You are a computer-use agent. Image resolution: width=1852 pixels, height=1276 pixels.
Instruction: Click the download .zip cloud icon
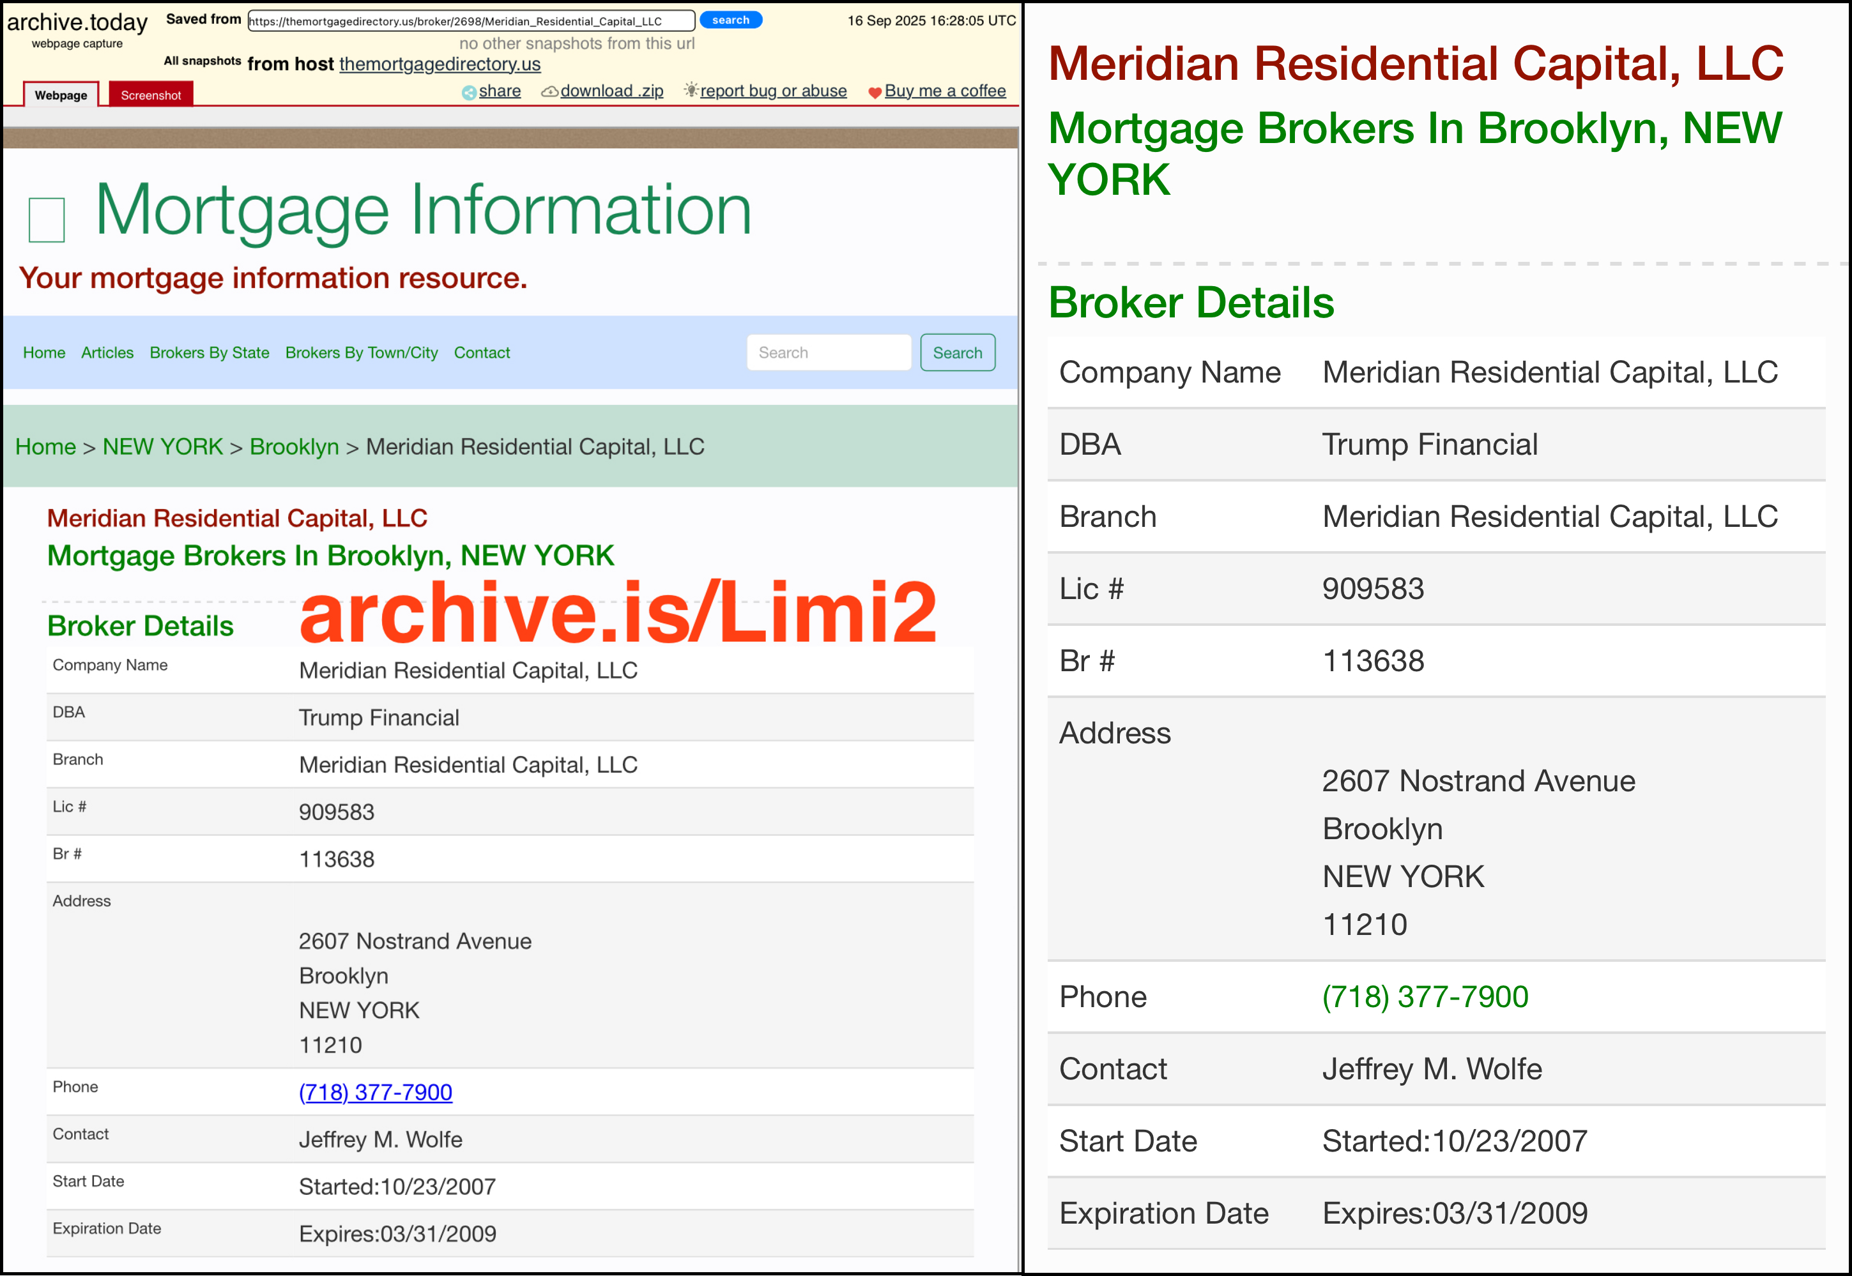click(x=549, y=92)
